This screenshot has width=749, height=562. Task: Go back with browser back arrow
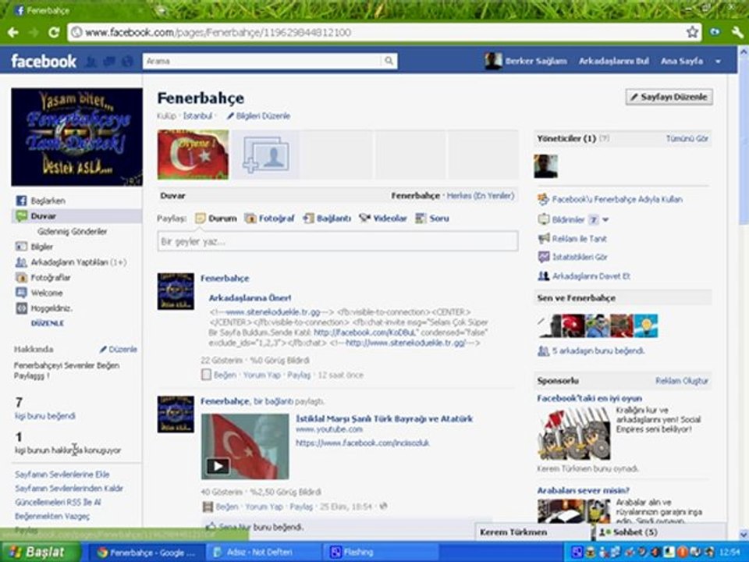[13, 33]
